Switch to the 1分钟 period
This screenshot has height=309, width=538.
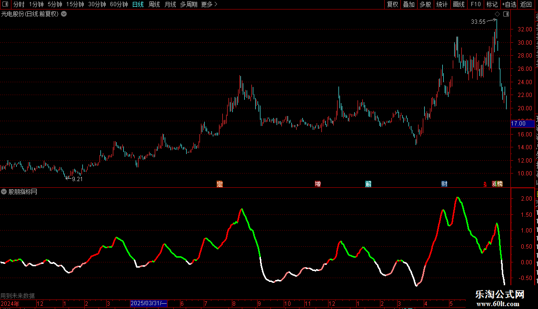[x=36, y=4]
